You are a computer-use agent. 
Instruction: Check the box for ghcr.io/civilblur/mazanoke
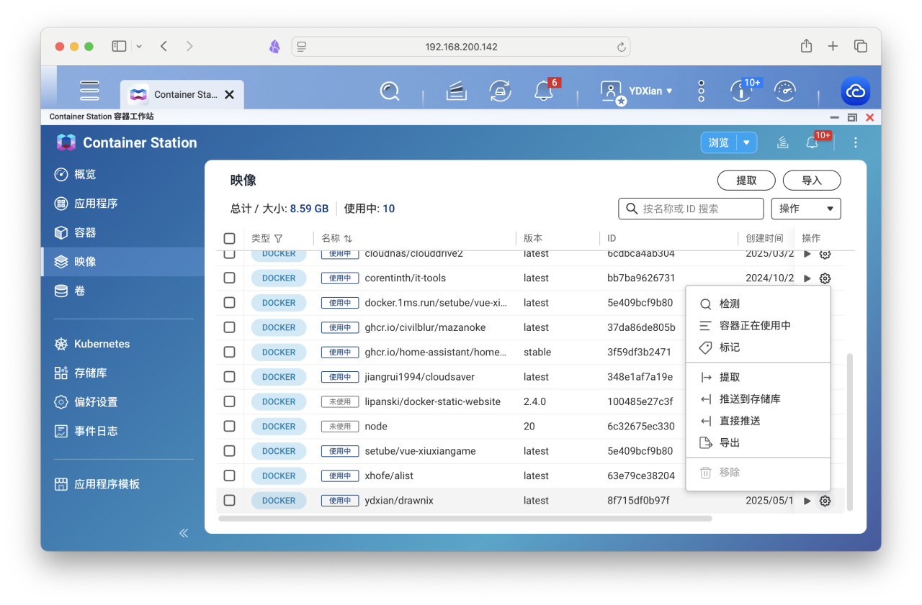click(229, 327)
